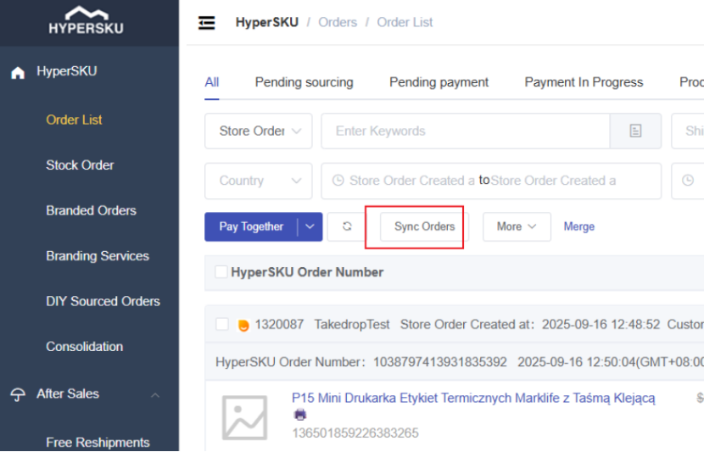
Task: Click store order number 1320087
Action: tap(279, 325)
